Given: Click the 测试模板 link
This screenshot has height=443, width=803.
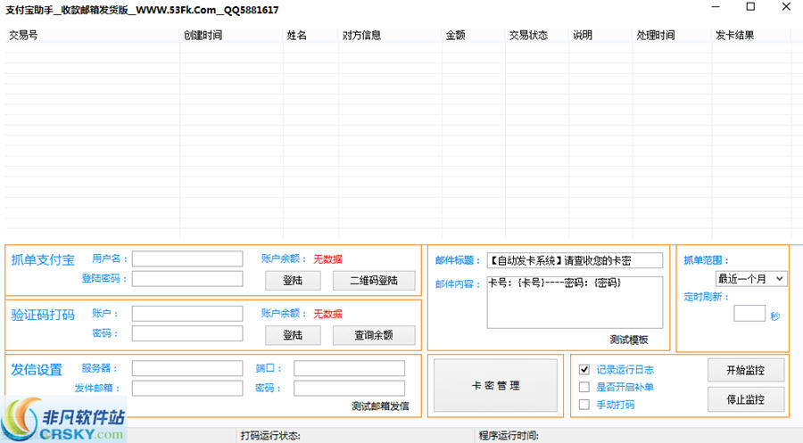Looking at the screenshot, I should [x=629, y=340].
